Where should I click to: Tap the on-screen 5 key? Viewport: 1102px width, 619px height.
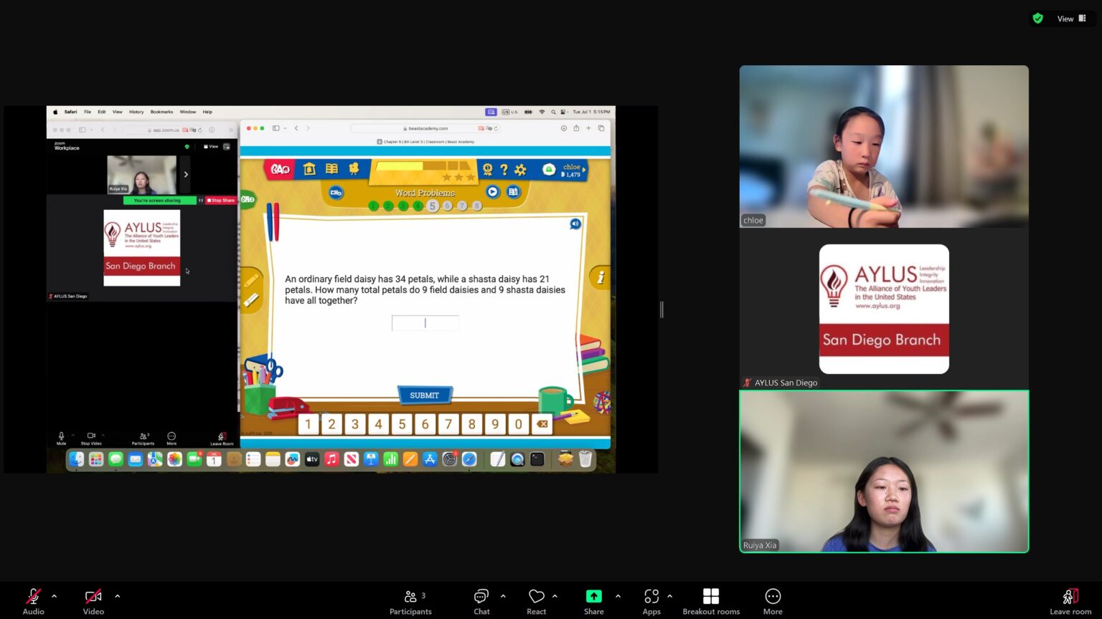click(x=402, y=424)
